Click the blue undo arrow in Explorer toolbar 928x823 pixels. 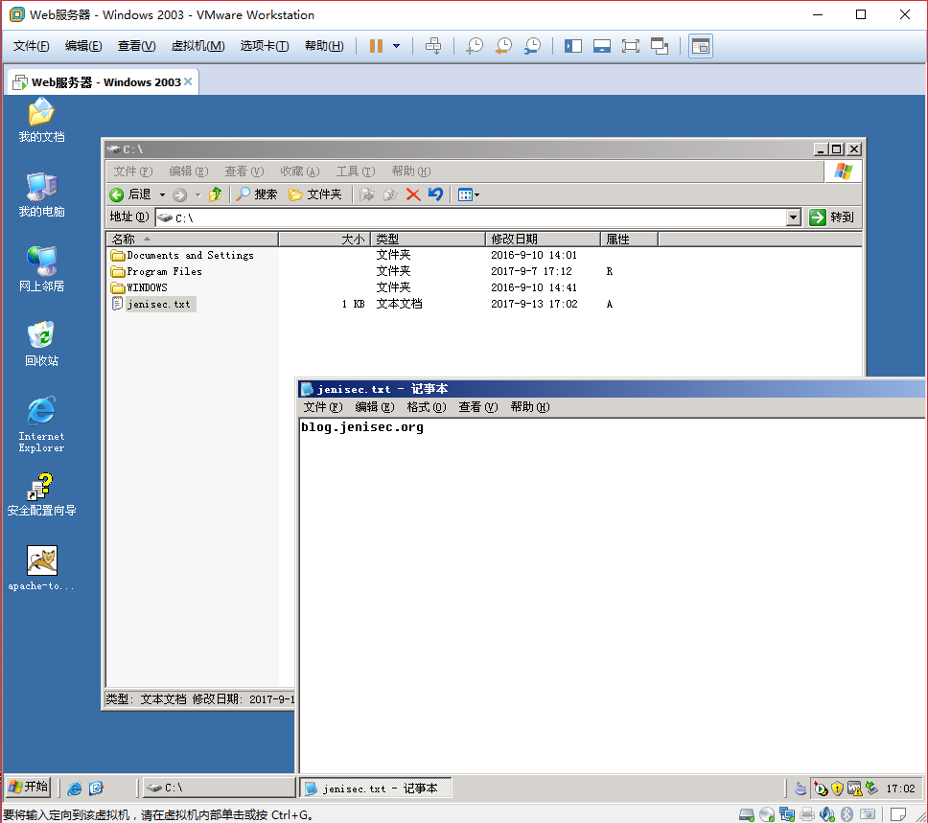click(435, 194)
